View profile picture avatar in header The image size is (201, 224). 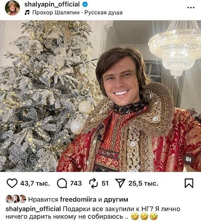point(12,8)
